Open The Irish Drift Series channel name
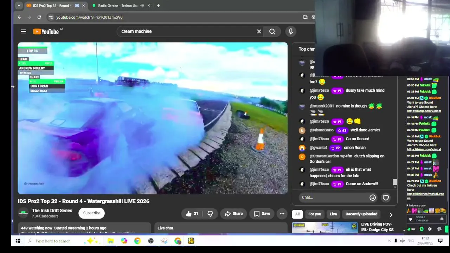This screenshot has width=450, height=253. (52, 210)
